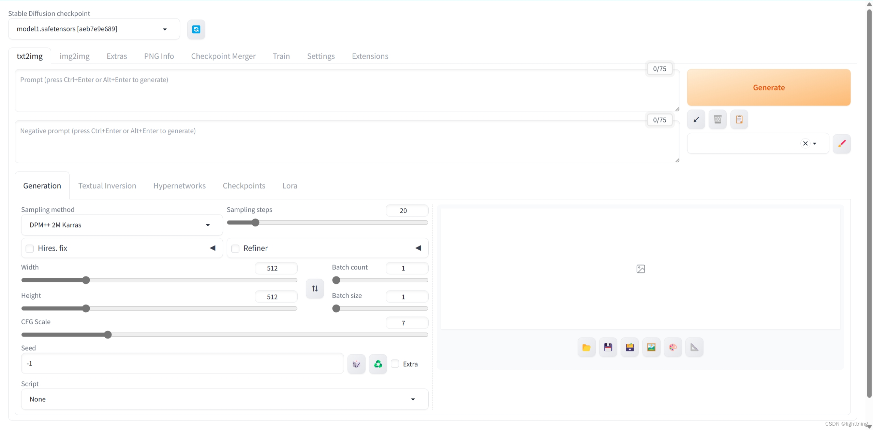Enable the Hires. fix checkbox
The width and height of the screenshot is (873, 430).
tap(30, 249)
